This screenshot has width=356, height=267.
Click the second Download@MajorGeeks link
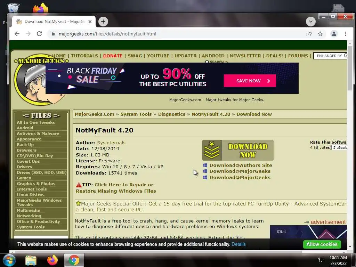240,177
